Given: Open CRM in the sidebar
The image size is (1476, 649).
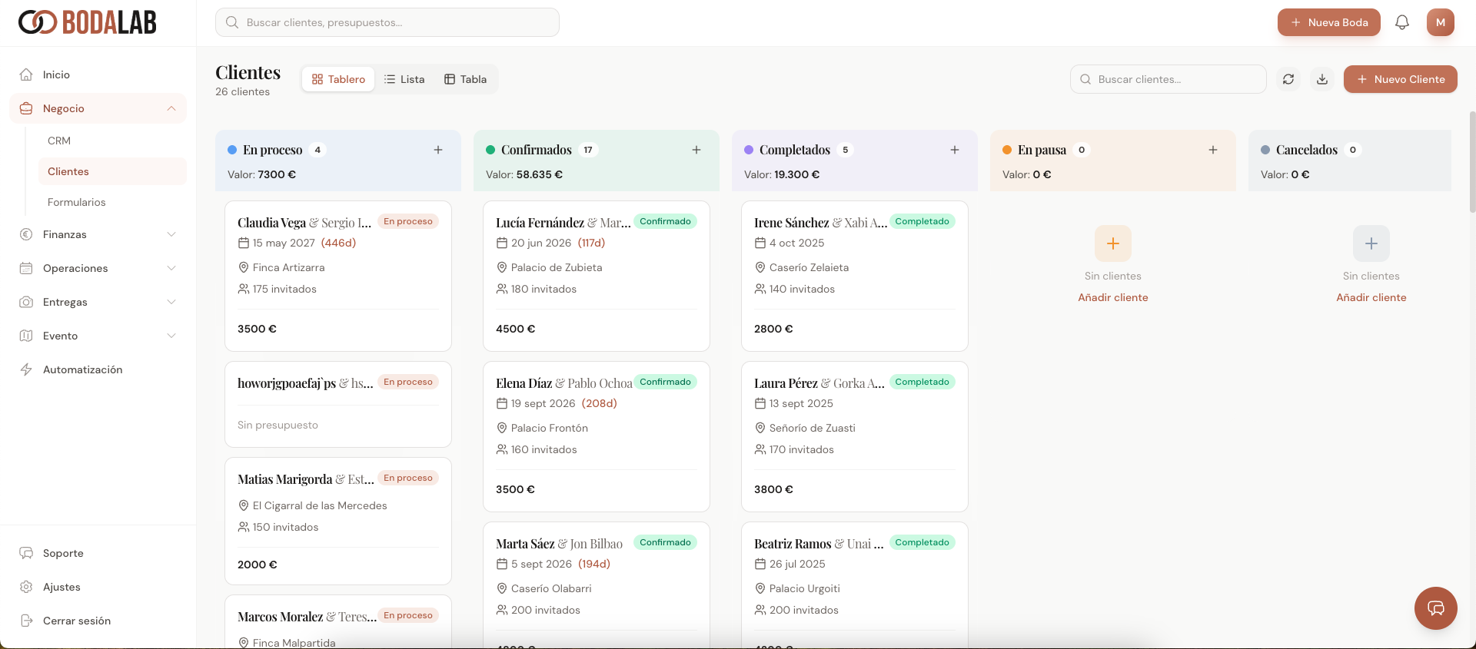Looking at the screenshot, I should [x=59, y=141].
